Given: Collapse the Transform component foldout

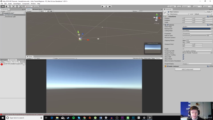Looking at the screenshot, I should point(164,17).
